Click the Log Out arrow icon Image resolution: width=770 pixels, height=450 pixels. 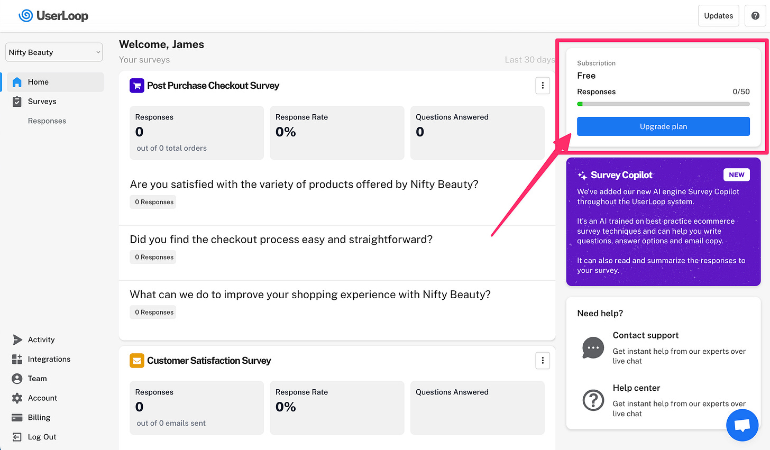pyautogui.click(x=17, y=437)
